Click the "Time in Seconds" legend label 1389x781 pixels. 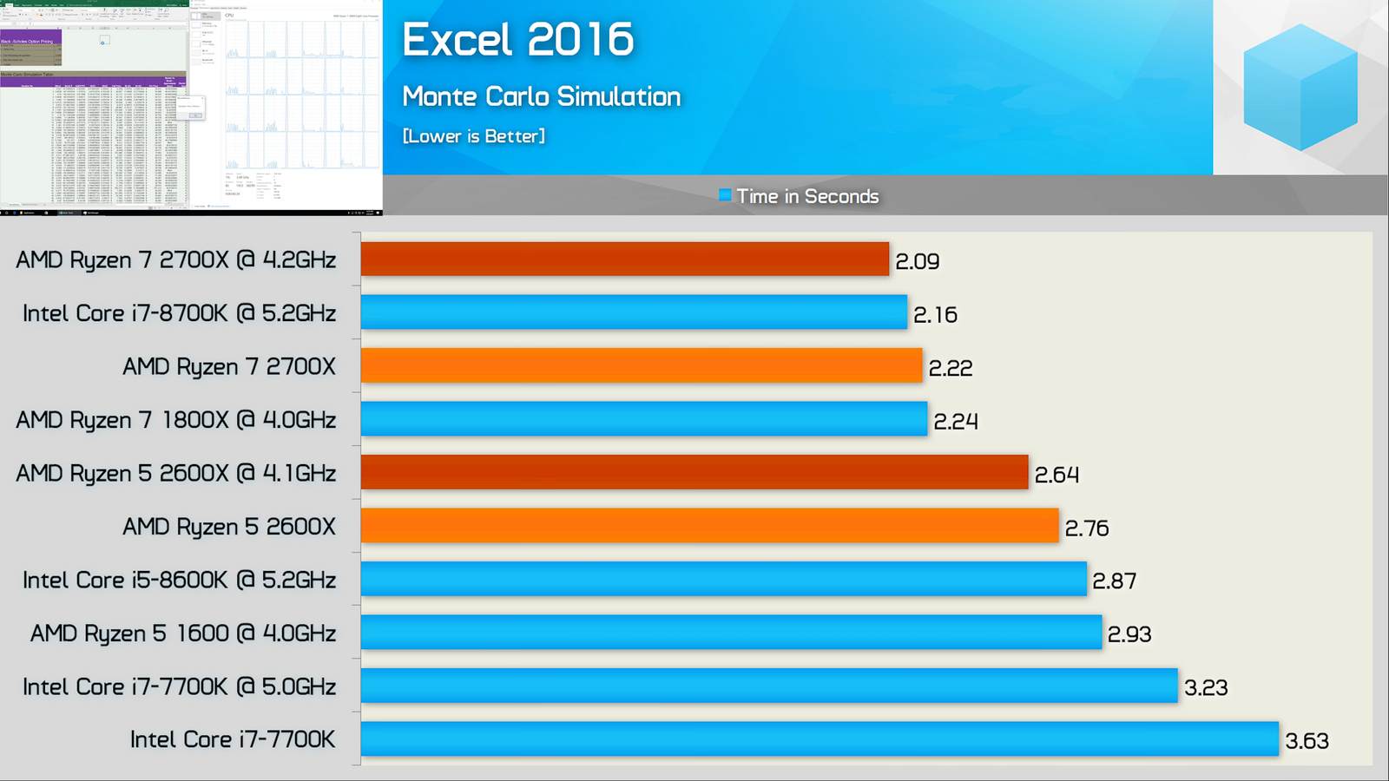point(808,196)
